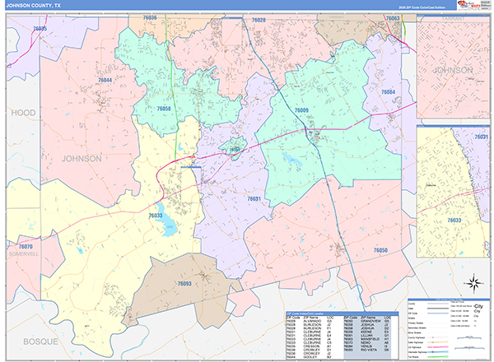
Task: Click the SOMERVELL county label
Action: click(24, 254)
